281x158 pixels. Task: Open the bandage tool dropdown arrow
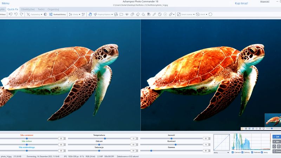coord(174,14)
